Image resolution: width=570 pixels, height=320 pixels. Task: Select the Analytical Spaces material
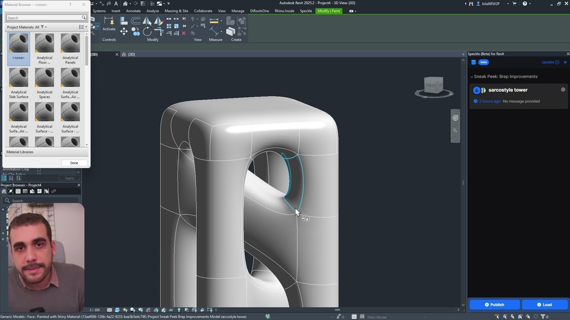point(45,83)
